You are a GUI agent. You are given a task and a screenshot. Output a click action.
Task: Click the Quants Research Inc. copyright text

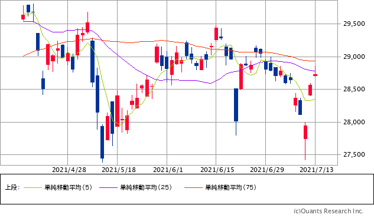click(x=329, y=211)
